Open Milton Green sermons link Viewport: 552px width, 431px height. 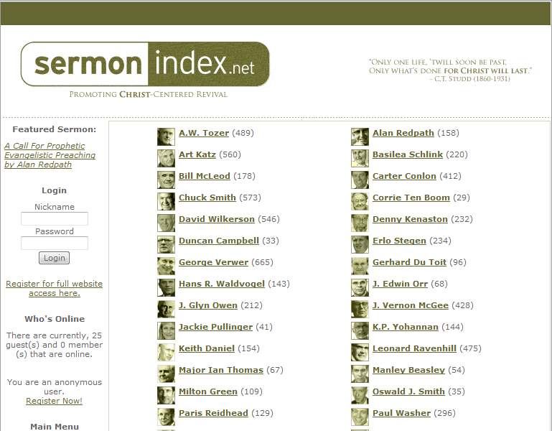pyautogui.click(x=207, y=391)
